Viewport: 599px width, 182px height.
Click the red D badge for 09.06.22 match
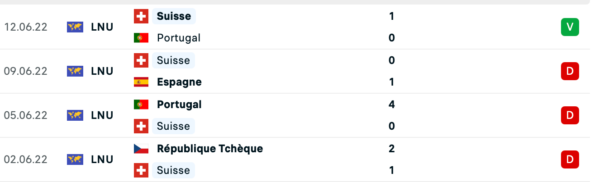[x=570, y=71]
